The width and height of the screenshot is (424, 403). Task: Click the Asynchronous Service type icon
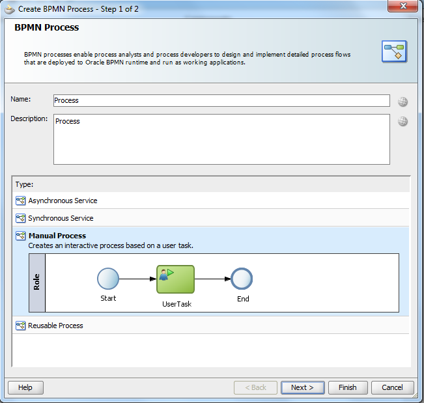(x=21, y=201)
